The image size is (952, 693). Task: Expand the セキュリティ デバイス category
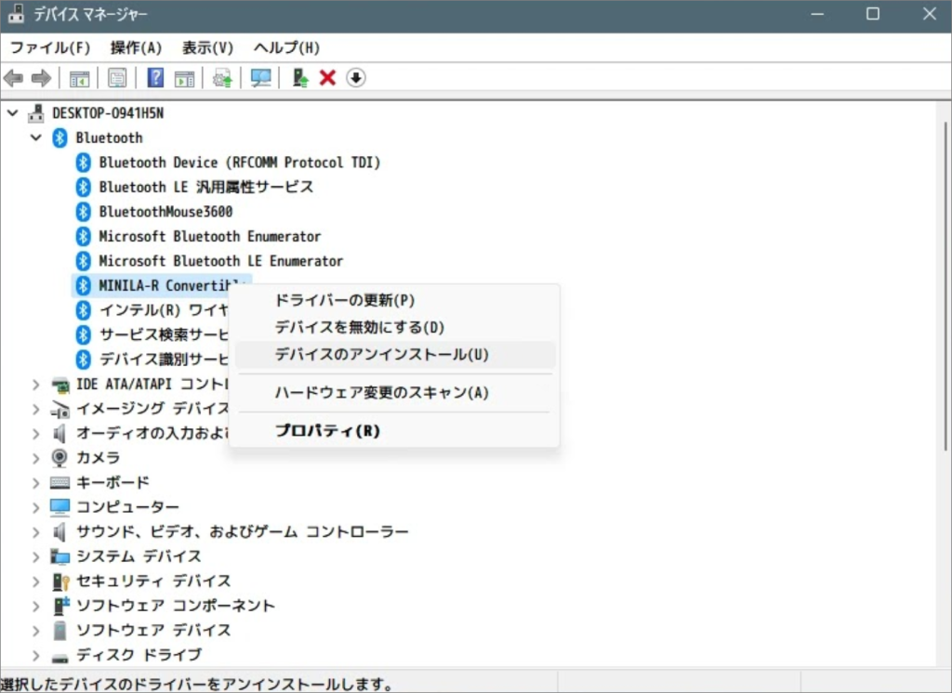pyautogui.click(x=36, y=582)
